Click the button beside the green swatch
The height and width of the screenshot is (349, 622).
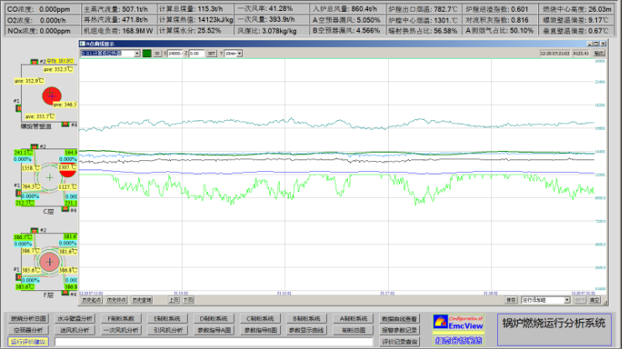[158, 53]
